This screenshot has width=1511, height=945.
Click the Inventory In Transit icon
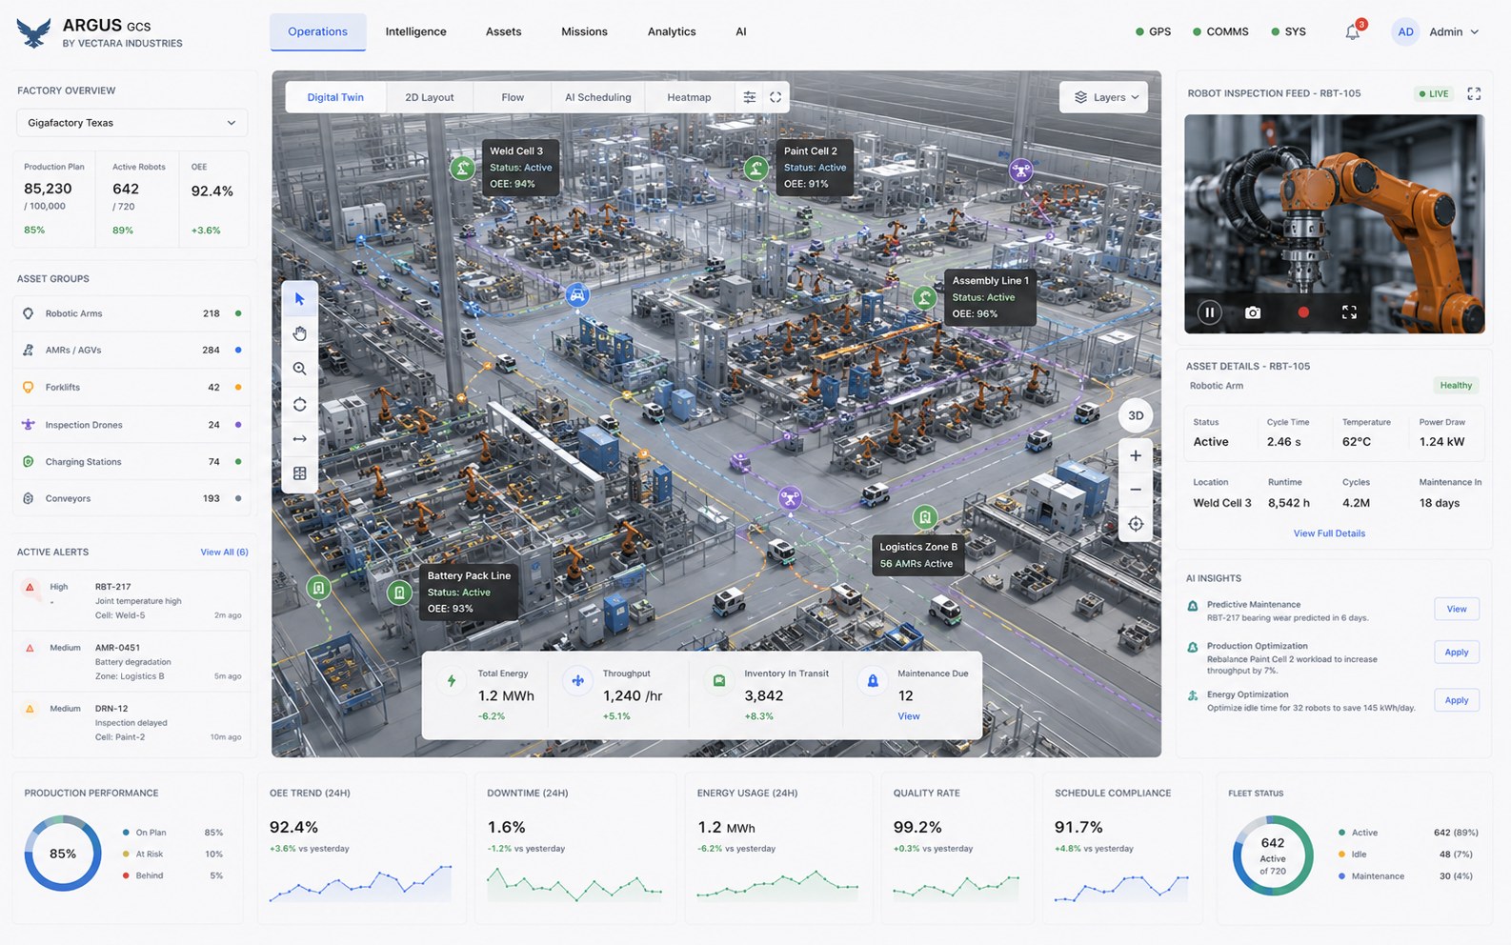click(719, 680)
